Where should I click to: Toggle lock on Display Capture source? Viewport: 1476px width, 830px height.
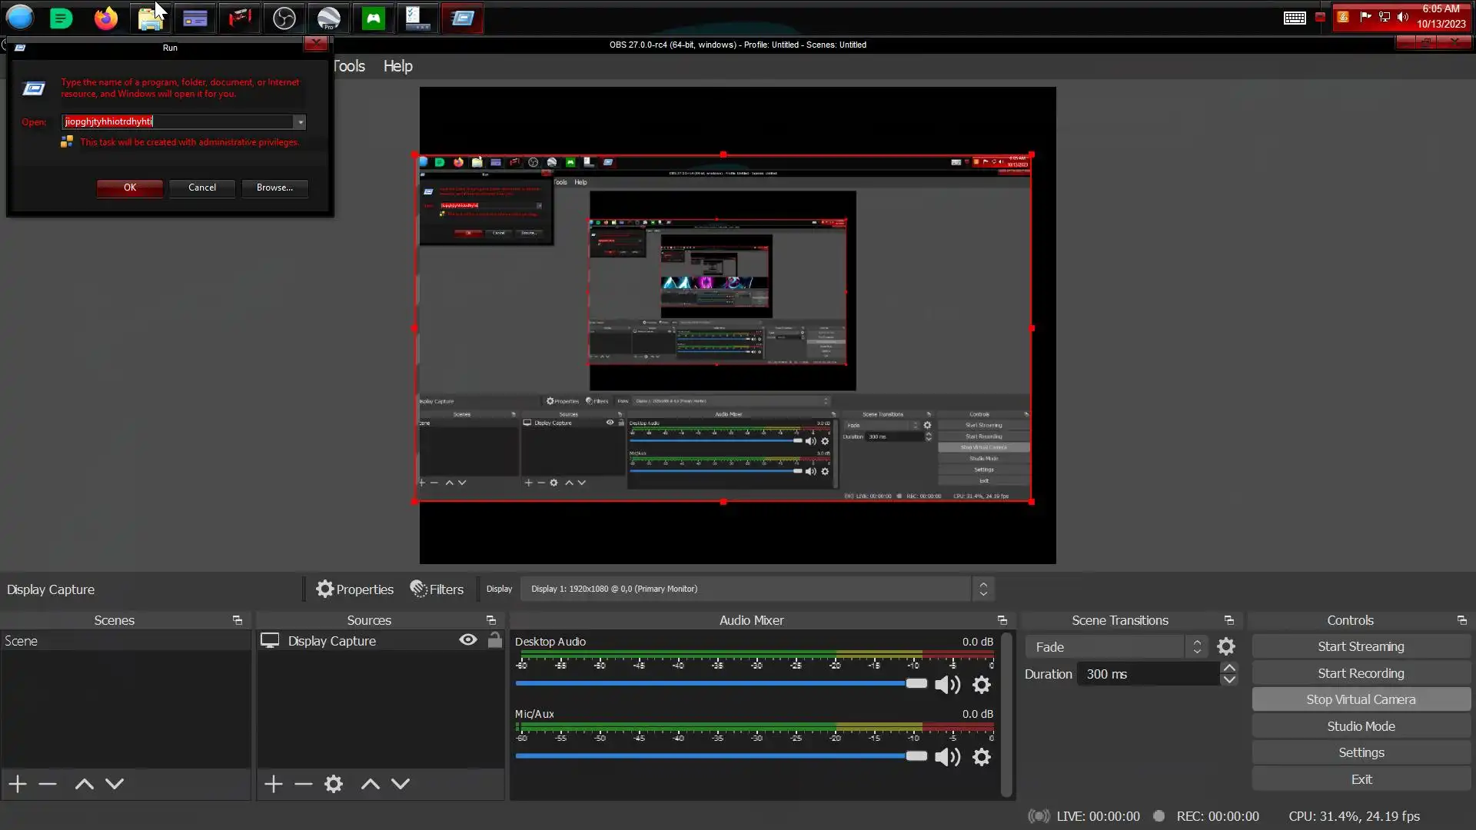495,640
